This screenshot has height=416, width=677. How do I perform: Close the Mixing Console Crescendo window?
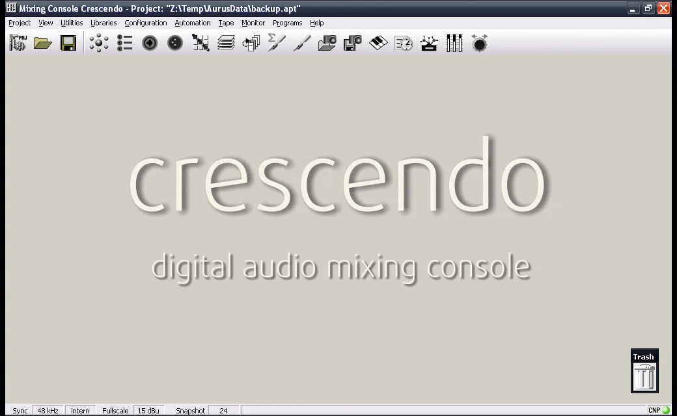[663, 8]
